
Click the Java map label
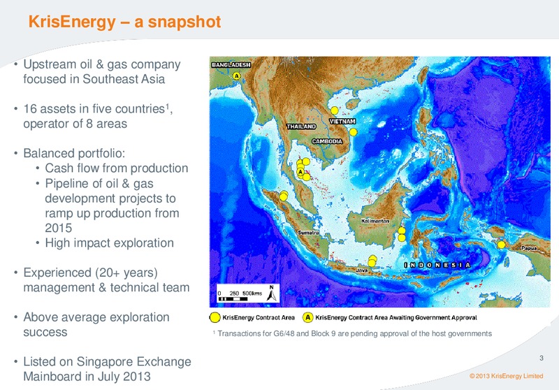pyautogui.click(x=361, y=270)
